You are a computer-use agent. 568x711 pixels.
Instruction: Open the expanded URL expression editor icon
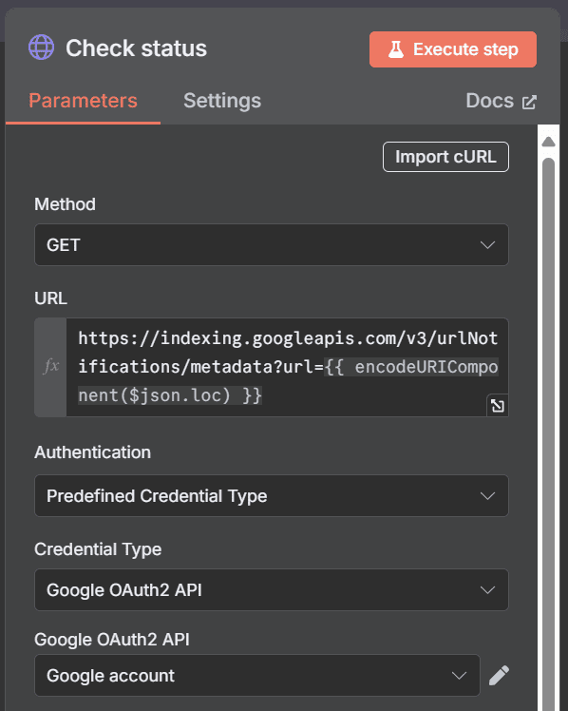click(x=497, y=405)
